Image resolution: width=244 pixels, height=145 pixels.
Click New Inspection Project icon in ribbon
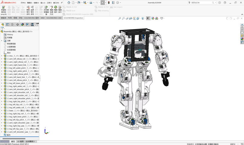[4, 7]
